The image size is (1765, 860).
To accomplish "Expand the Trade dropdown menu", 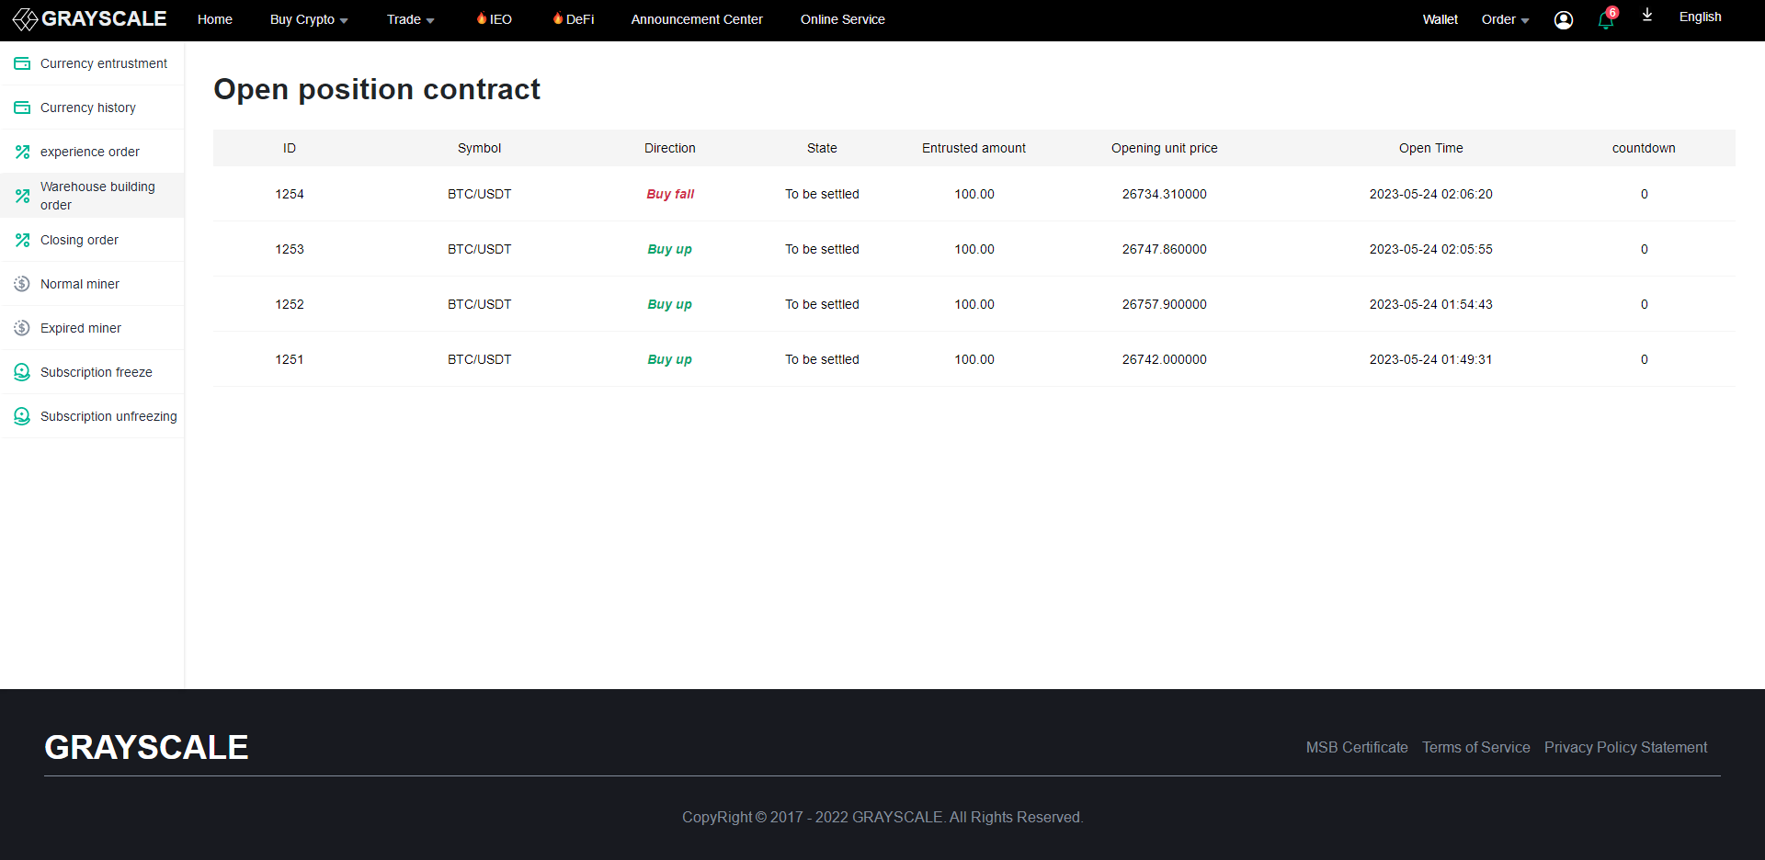I will pyautogui.click(x=410, y=19).
